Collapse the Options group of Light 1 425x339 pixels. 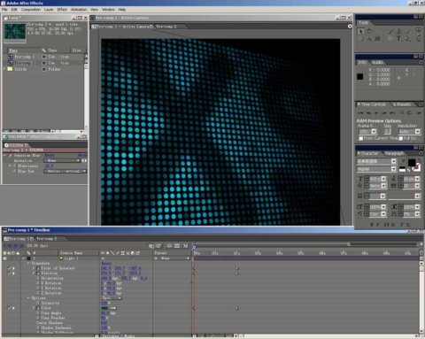(28, 298)
